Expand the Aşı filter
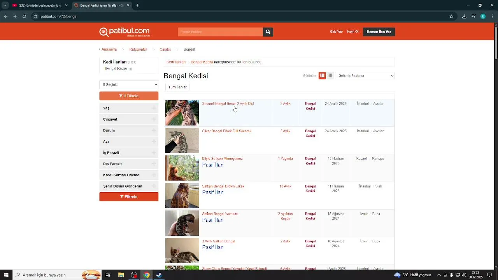498x280 pixels. (x=129, y=142)
